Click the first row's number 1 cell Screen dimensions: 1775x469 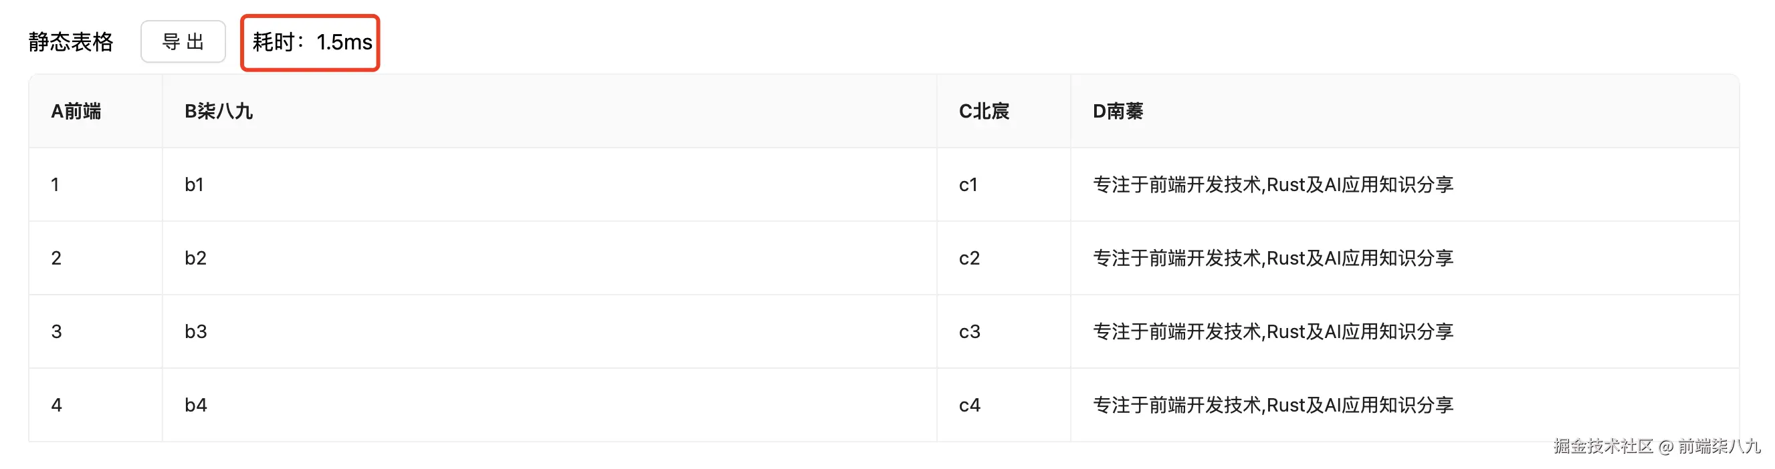pyautogui.click(x=55, y=184)
